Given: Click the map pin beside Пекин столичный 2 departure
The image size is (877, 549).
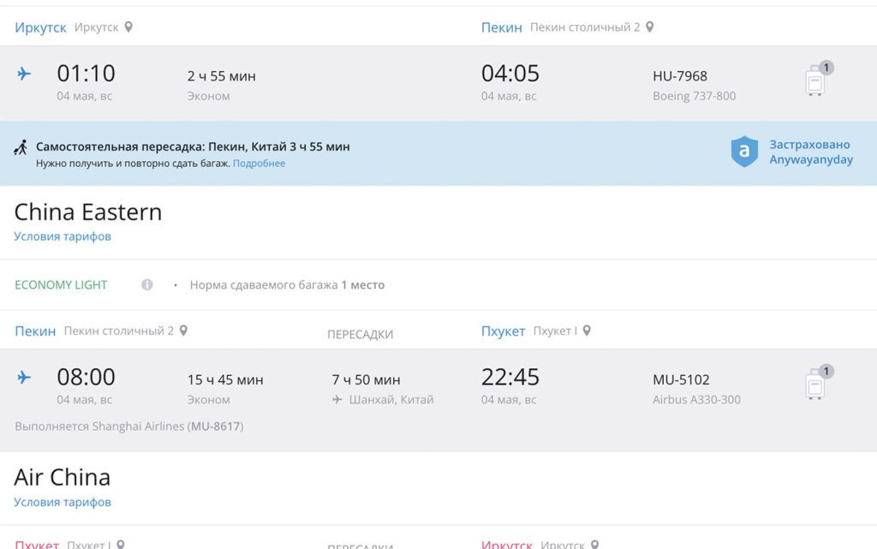Looking at the screenshot, I should point(183,331).
